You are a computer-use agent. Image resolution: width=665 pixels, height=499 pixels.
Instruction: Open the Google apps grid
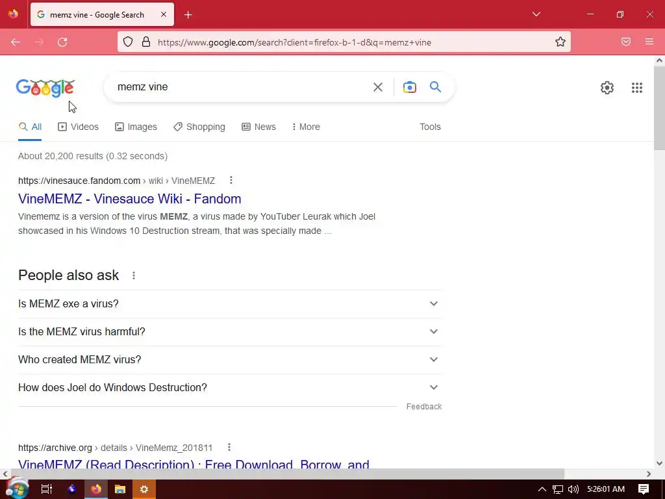tap(637, 88)
